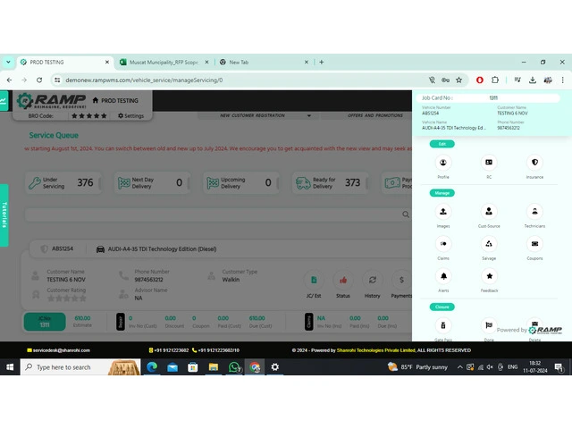Open the Profile edit icon

pyautogui.click(x=443, y=163)
